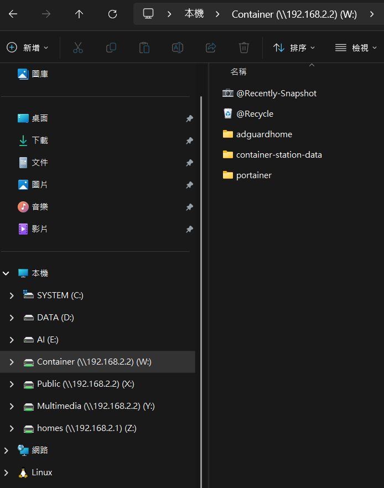Collapse the 本機 tree node
Image resolution: width=384 pixels, height=488 pixels.
tap(6, 273)
